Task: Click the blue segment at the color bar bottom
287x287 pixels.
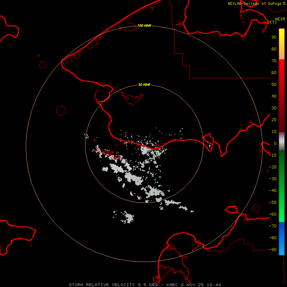Action: (x=282, y=238)
